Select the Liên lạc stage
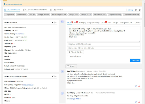Screen dimensions: 145x104 (32, 15)
